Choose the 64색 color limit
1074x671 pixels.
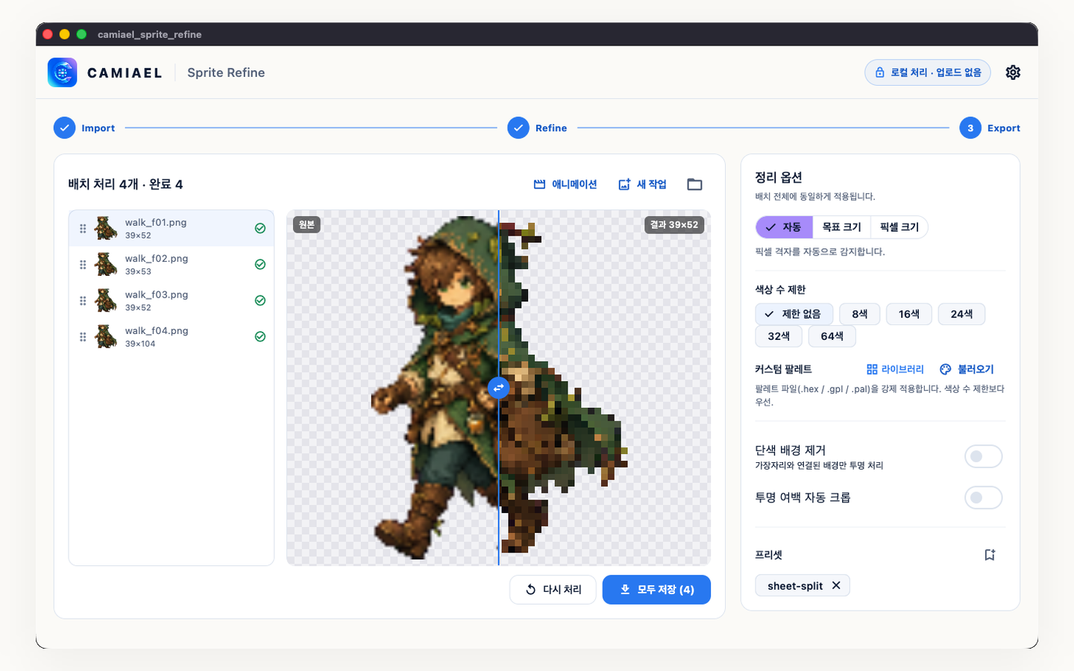pos(832,336)
